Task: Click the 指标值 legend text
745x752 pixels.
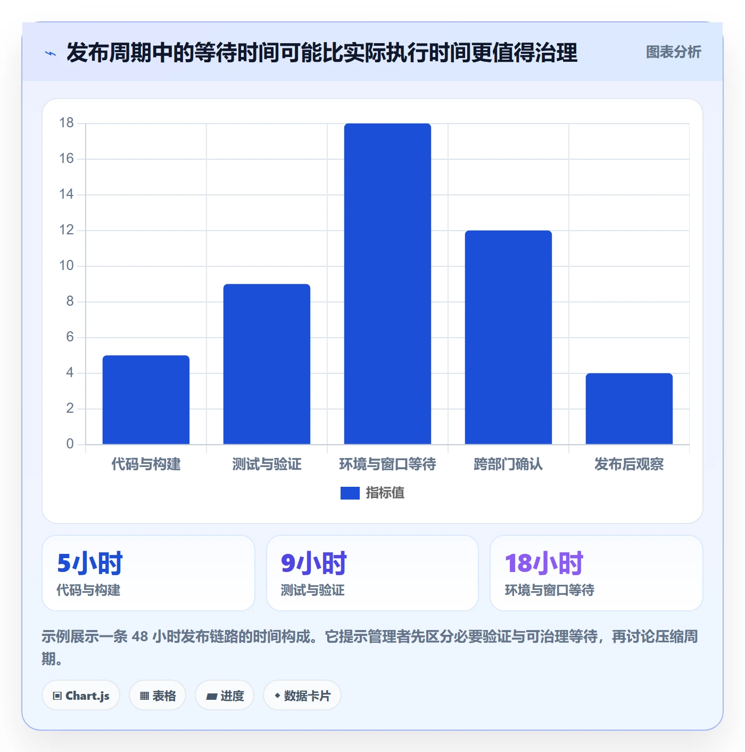Action: click(385, 493)
